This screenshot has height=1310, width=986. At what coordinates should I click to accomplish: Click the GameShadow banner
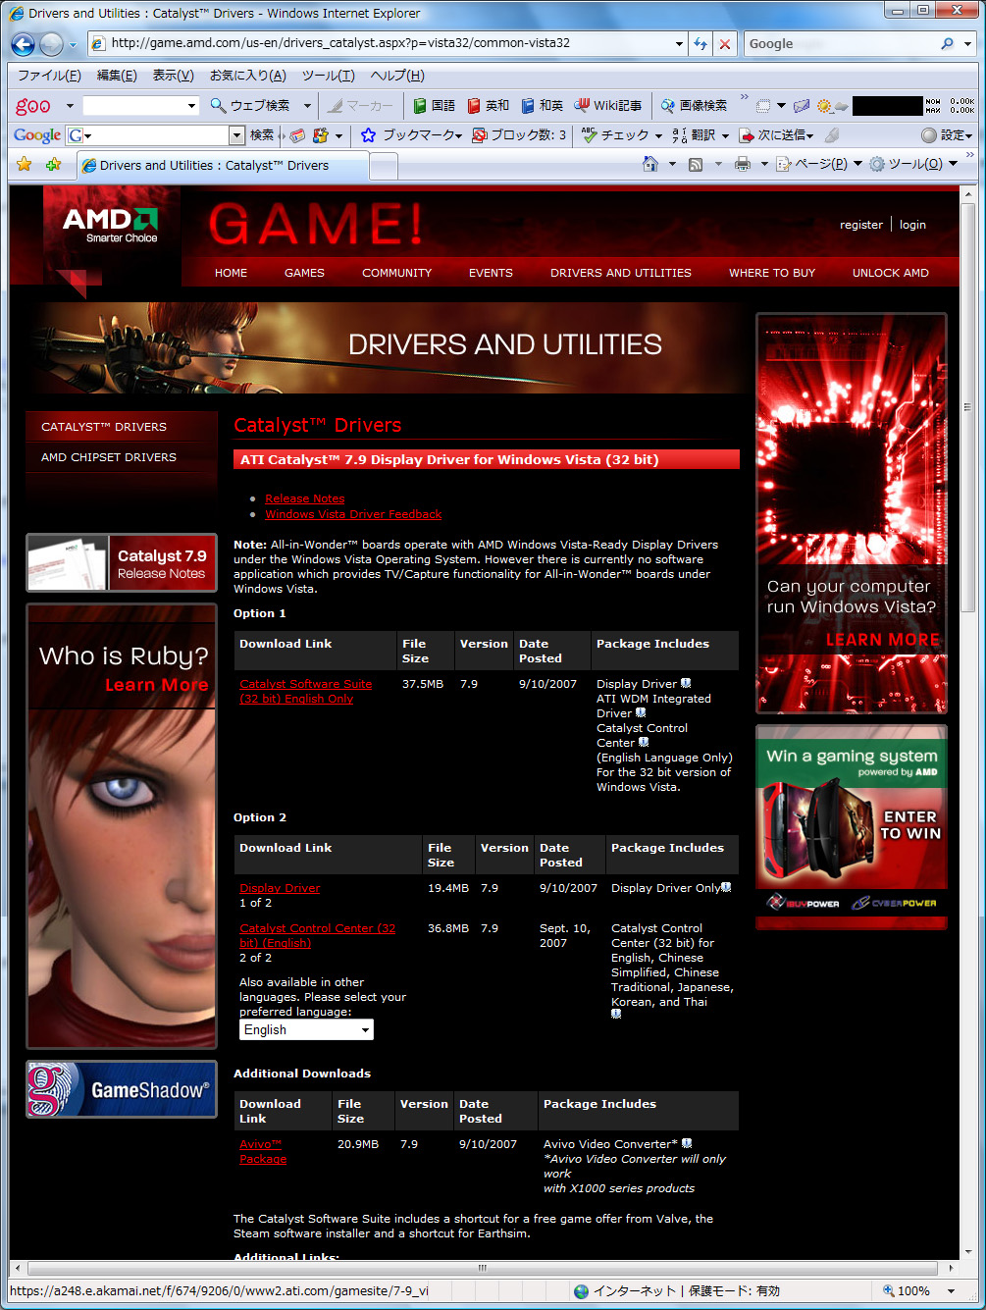point(122,1089)
